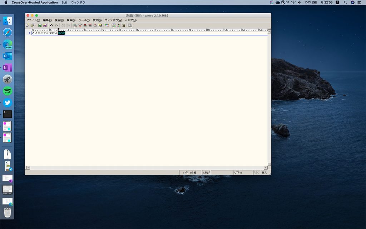Click the last toolbar icon after separator
366x229 pixels.
pyautogui.click(x=130, y=25)
